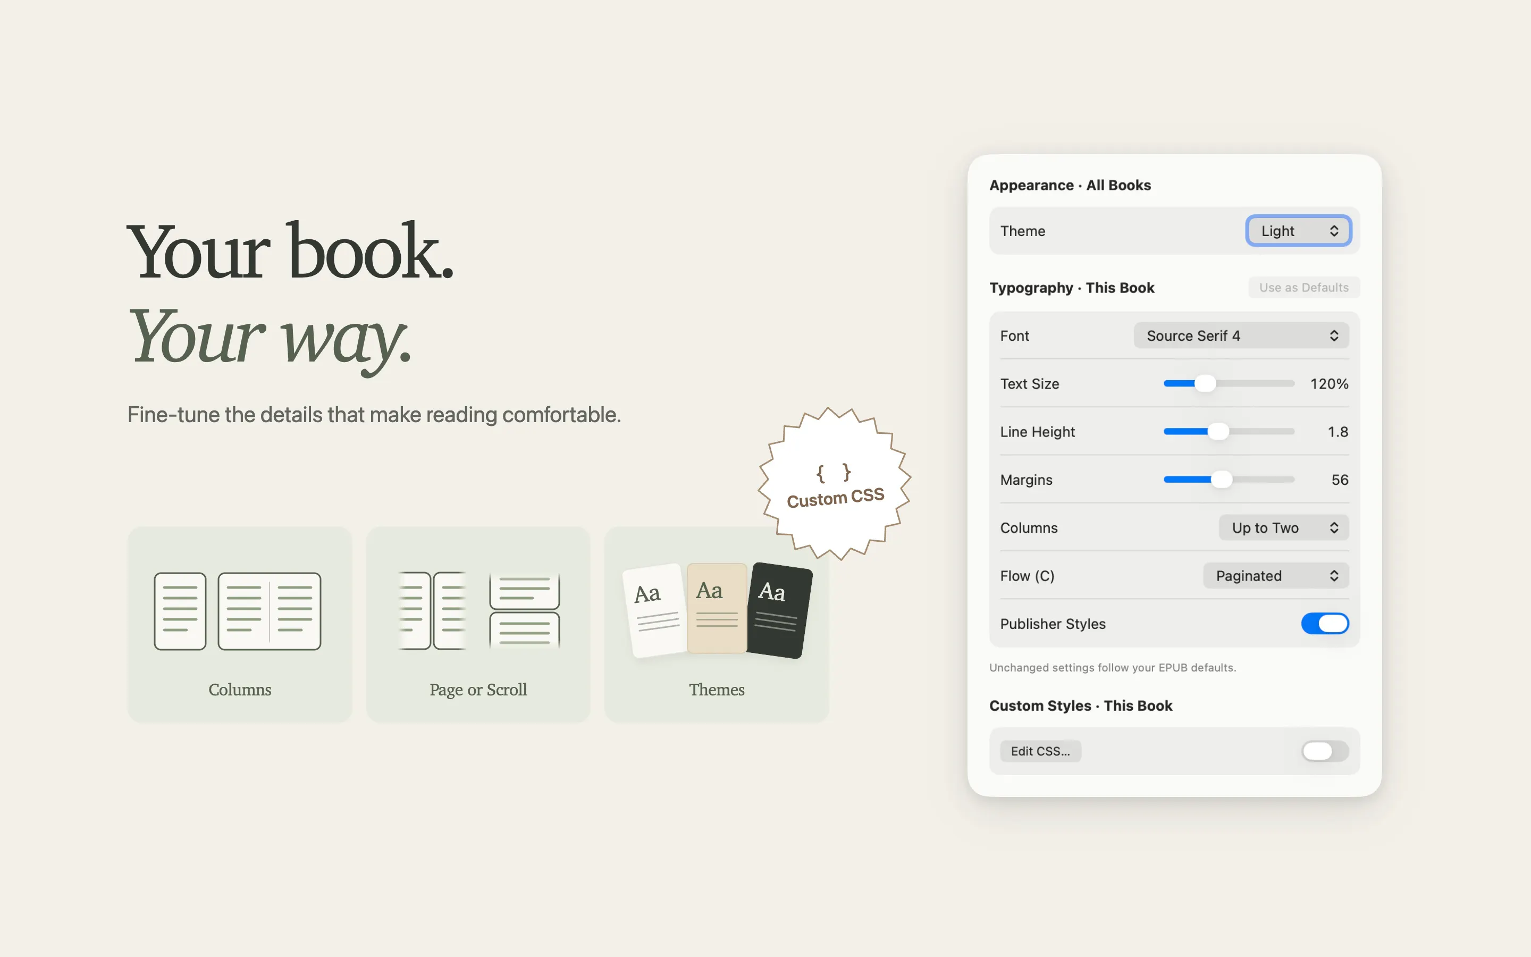1531x957 pixels.
Task: Select the light theme Aa card
Action: 655,611
